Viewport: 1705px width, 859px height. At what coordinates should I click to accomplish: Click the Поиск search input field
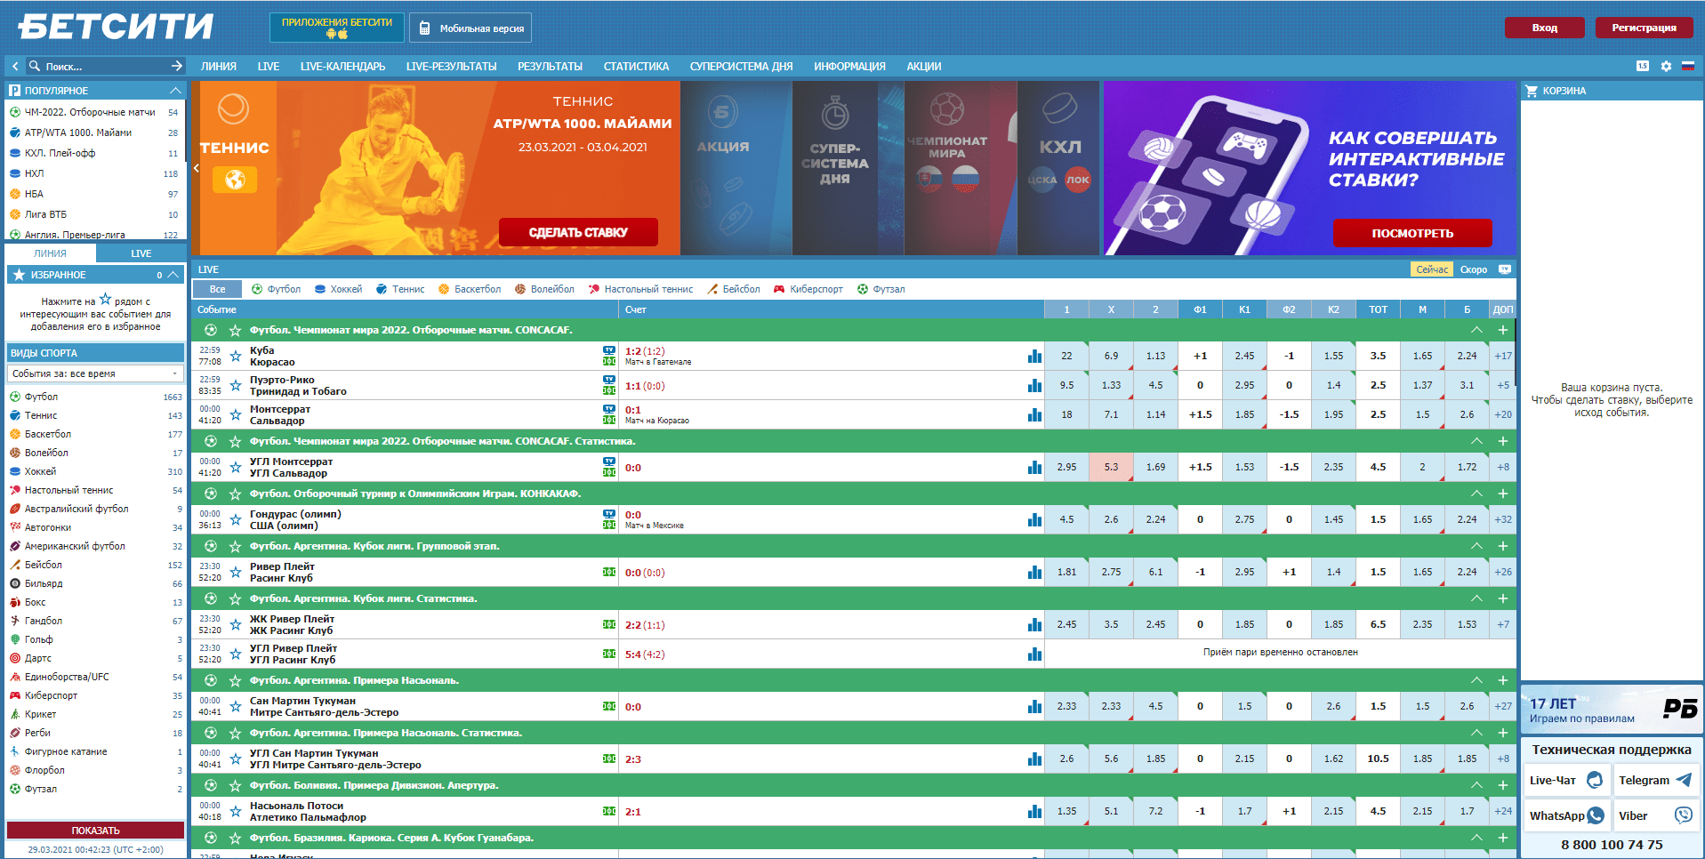pyautogui.click(x=105, y=67)
